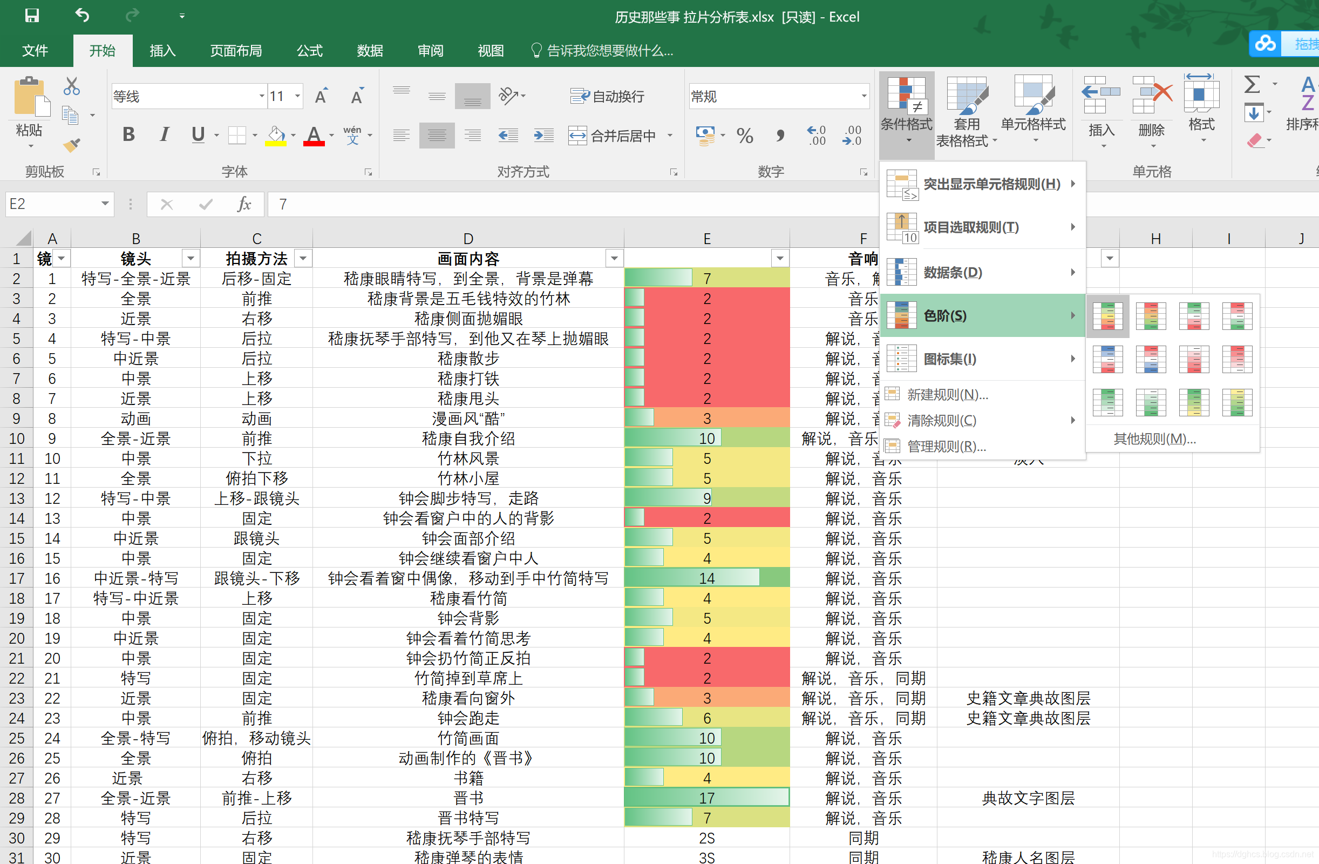Expand the font size dropdown showing 11
1319x864 pixels.
coord(297,97)
